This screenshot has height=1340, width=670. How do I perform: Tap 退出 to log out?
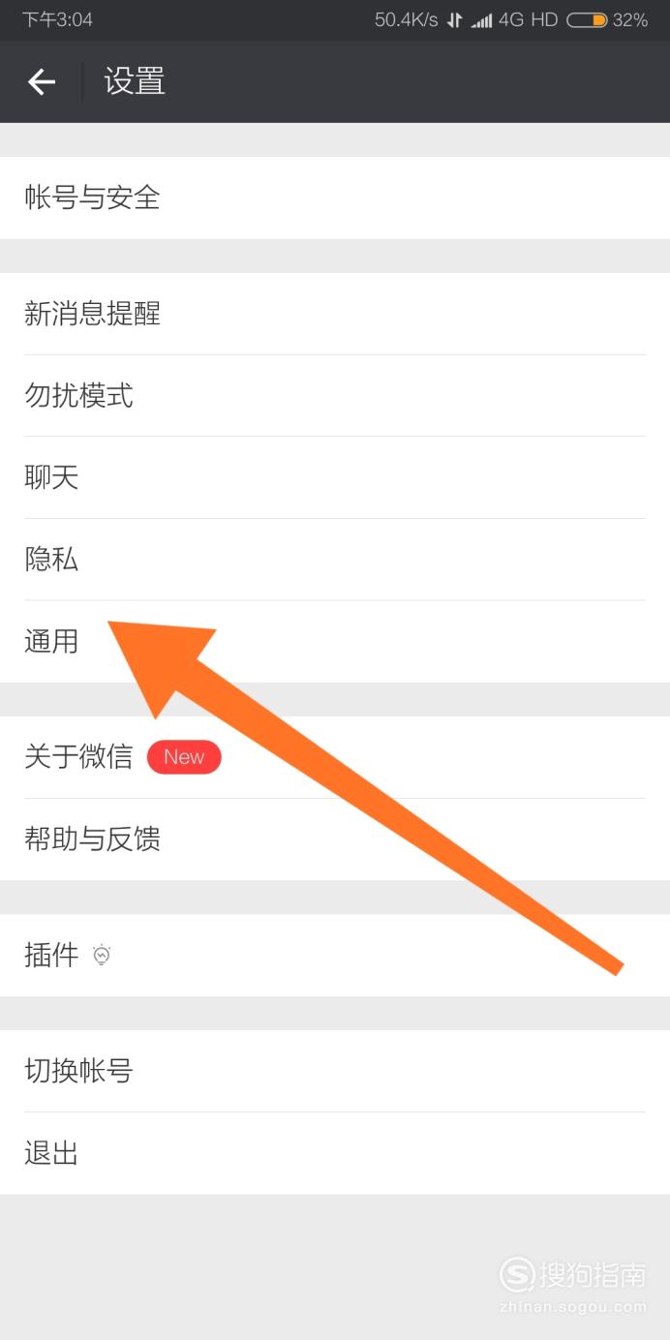click(x=335, y=1153)
